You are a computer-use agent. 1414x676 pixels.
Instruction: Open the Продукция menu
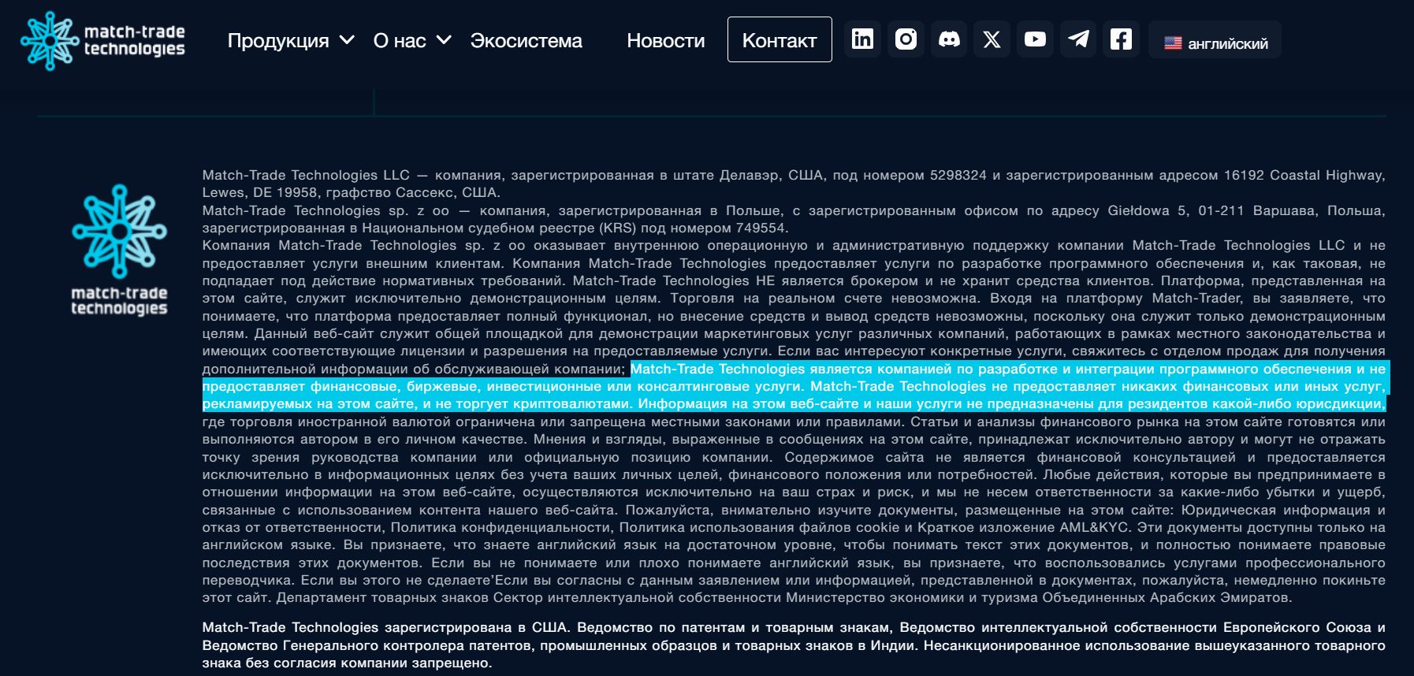pyautogui.click(x=278, y=40)
